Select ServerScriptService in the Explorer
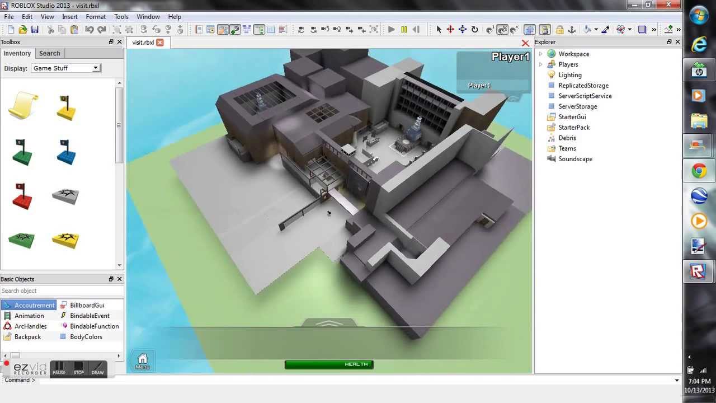The image size is (716, 403). point(585,96)
